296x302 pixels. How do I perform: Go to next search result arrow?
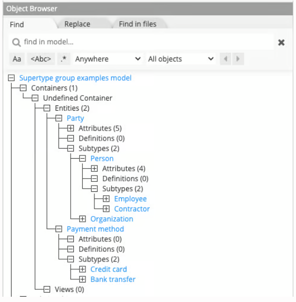point(238,59)
